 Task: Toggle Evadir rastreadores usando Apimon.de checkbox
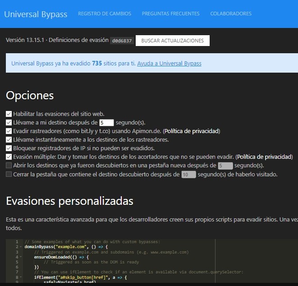9,131
